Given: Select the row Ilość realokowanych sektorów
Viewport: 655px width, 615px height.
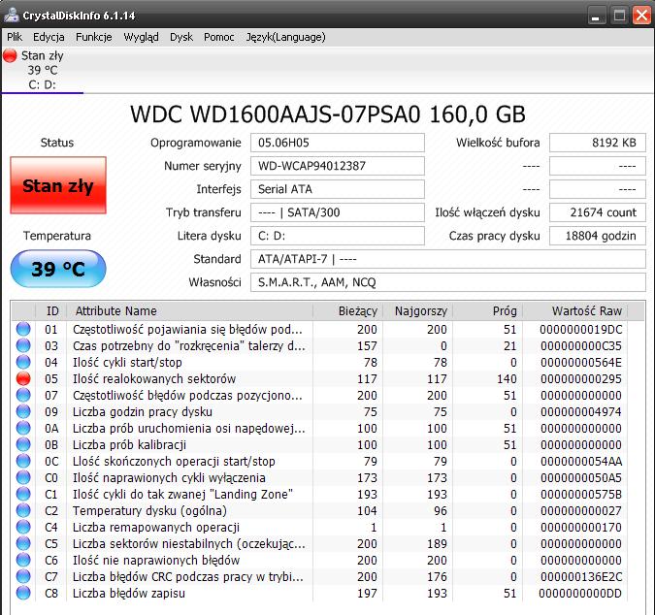Looking at the screenshot, I should coord(319,378).
